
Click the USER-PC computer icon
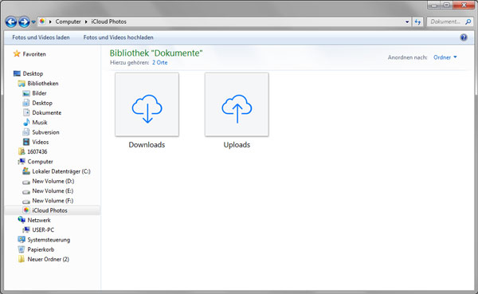click(26, 229)
